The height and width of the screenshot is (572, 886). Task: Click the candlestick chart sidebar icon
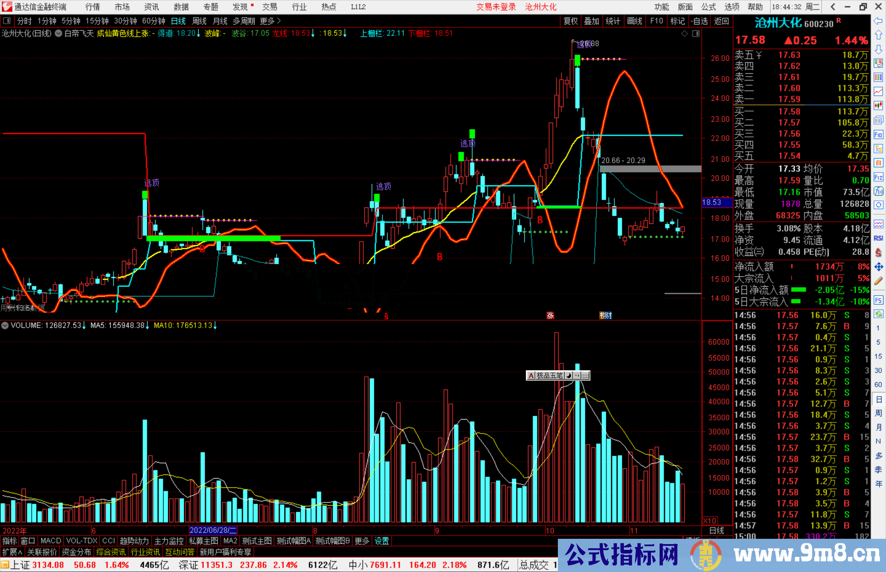point(878,105)
